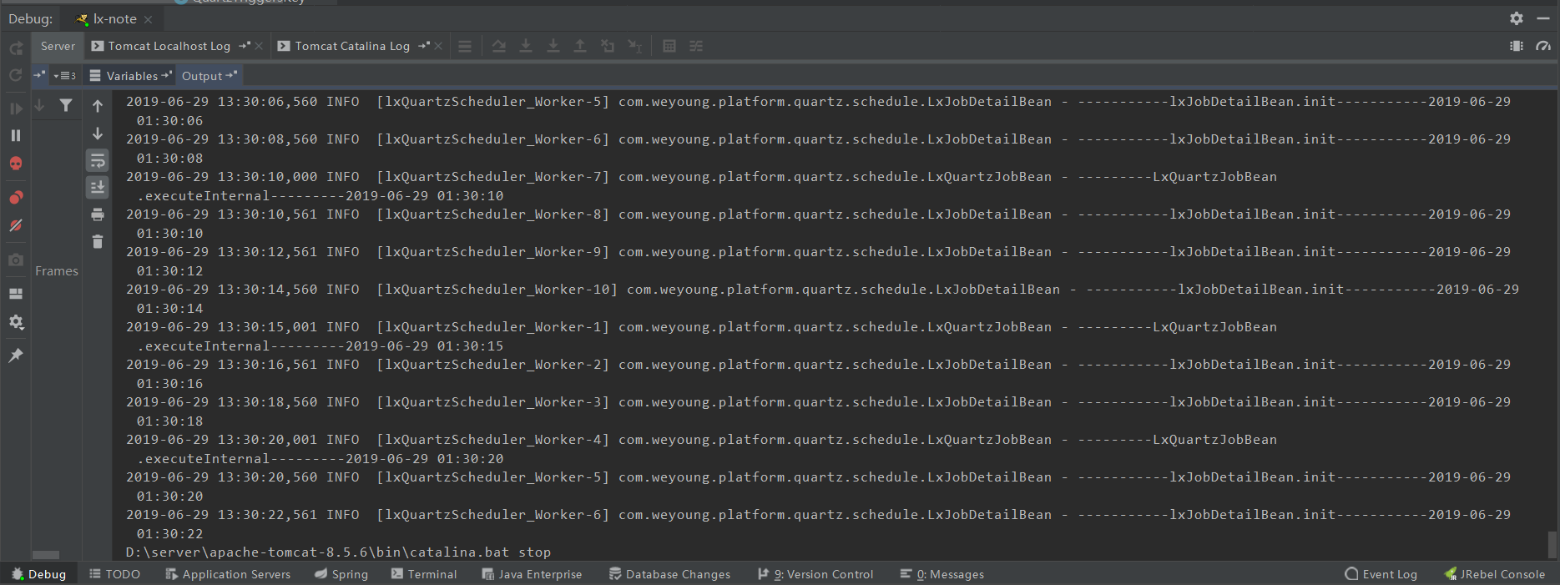Screen dimensions: 1560x585
Task: Click the console vertical scrollbar thumb
Action: click(x=1552, y=545)
